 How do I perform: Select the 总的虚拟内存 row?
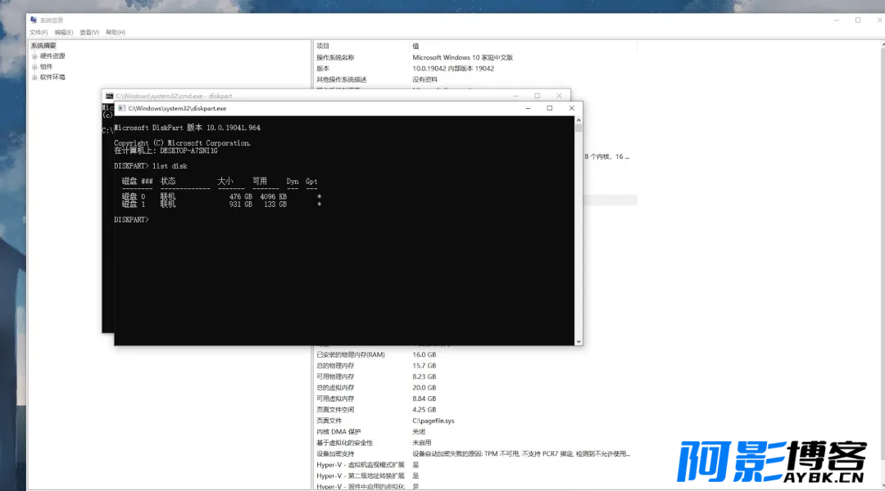(x=475, y=388)
